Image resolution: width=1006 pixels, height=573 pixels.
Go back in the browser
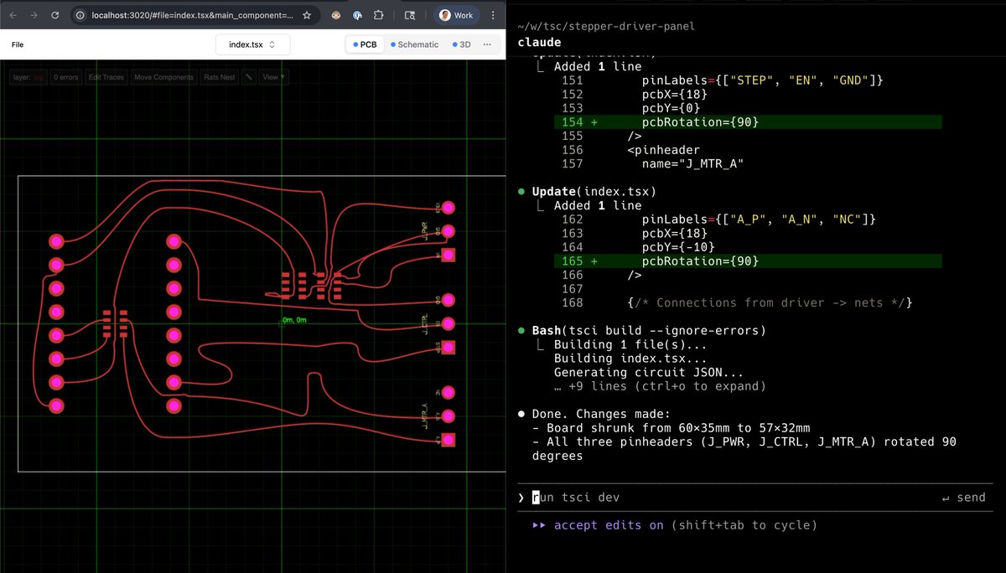point(13,15)
